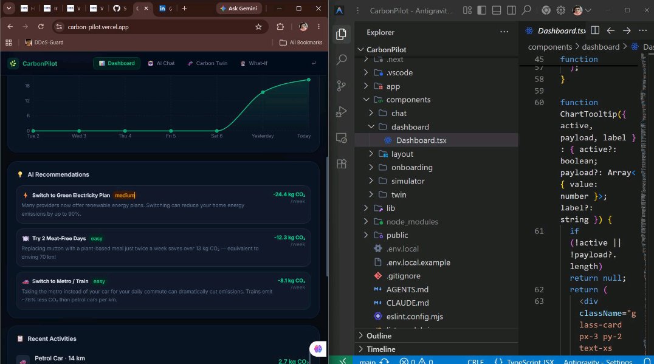Open a new Chrome tab
The image size is (654, 364).
tap(184, 9)
